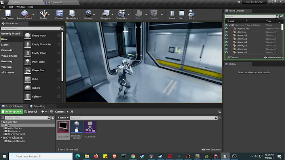Toggle visibility of AccessCard actor
Screen dimensions: 285x160
tap(226, 29)
